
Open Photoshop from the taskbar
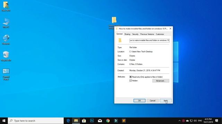tap(92, 121)
